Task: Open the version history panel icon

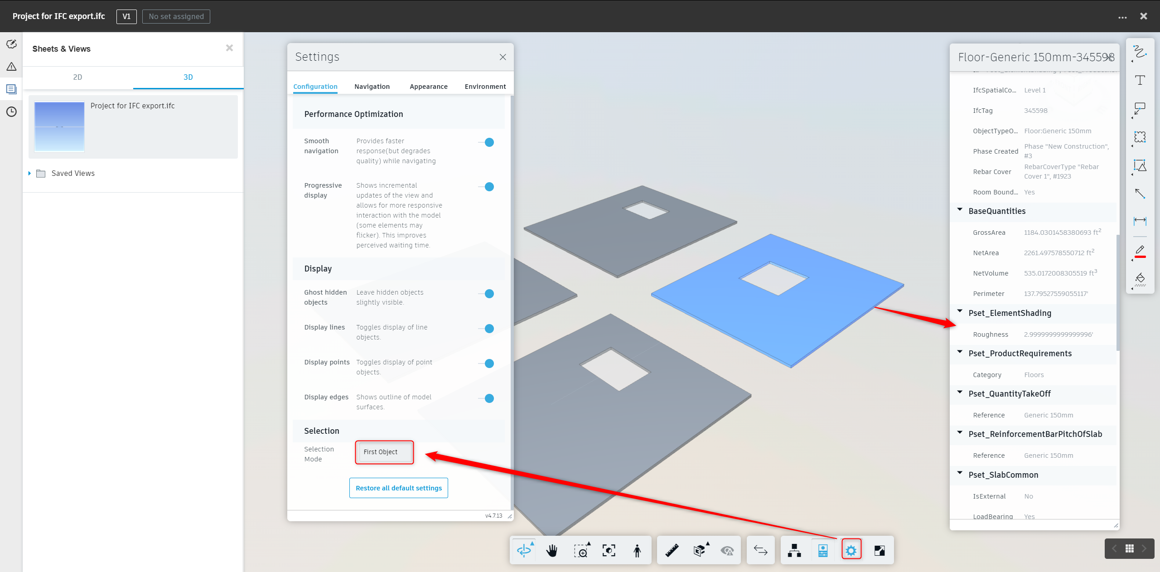Action: tap(11, 112)
